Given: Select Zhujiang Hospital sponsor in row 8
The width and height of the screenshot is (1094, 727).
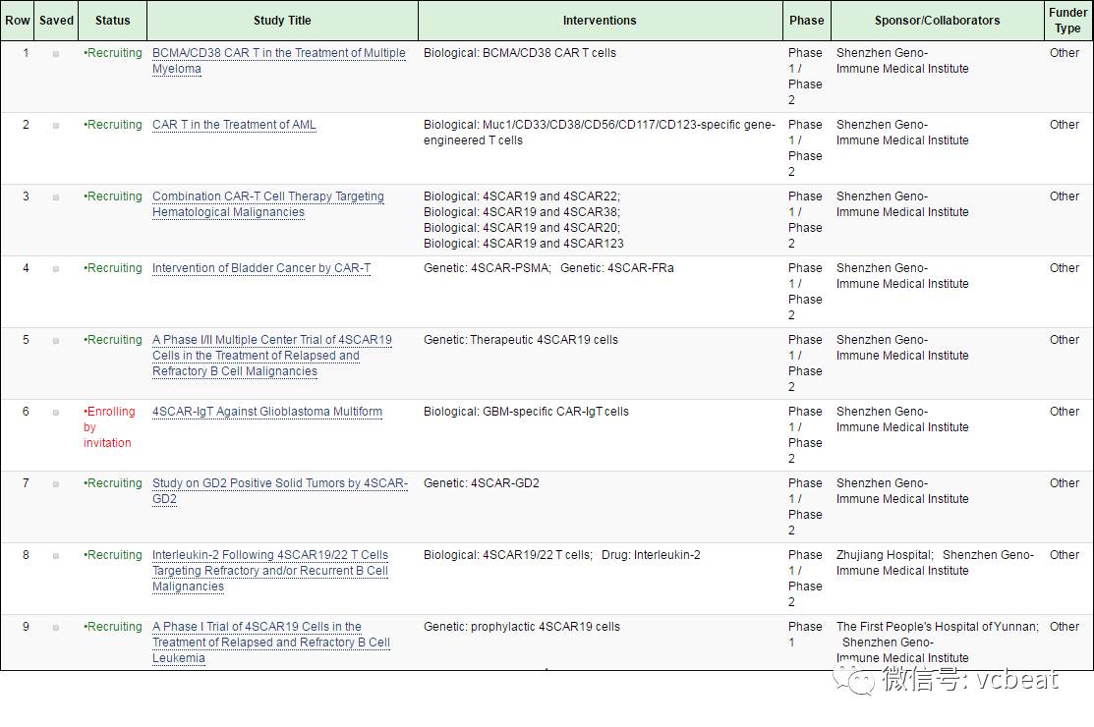Looking at the screenshot, I should click(x=885, y=555).
